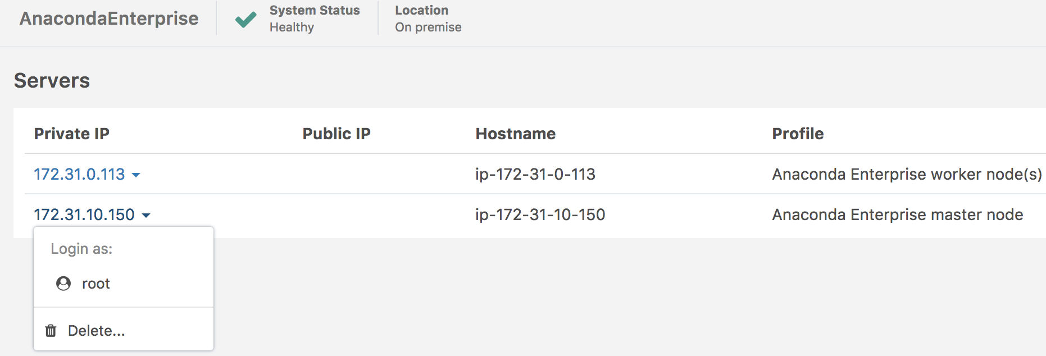Click the 172.31.10.150 private IP link
Image resolution: width=1046 pixels, height=356 pixels.
coord(84,215)
